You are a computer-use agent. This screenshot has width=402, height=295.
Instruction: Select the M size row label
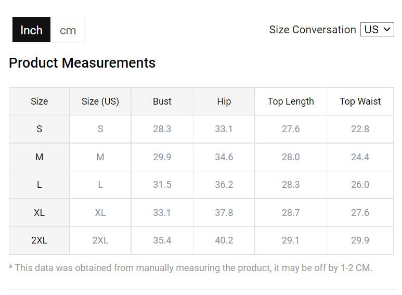[39, 157]
